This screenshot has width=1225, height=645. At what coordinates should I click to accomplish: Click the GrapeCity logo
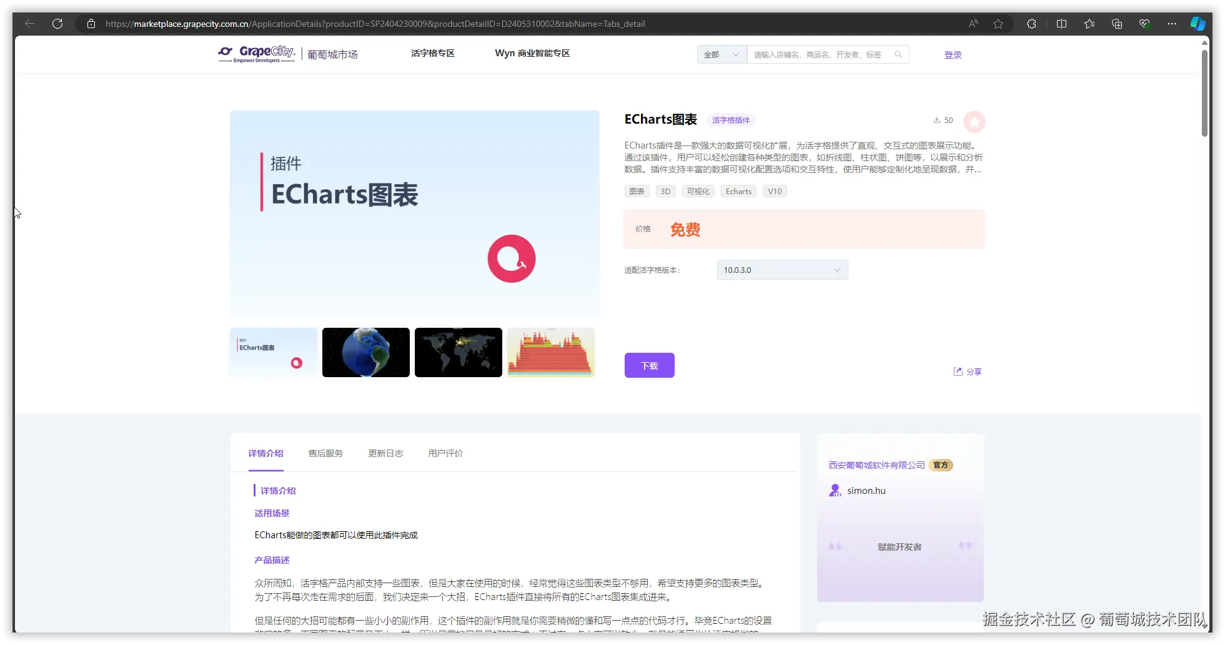coord(257,54)
